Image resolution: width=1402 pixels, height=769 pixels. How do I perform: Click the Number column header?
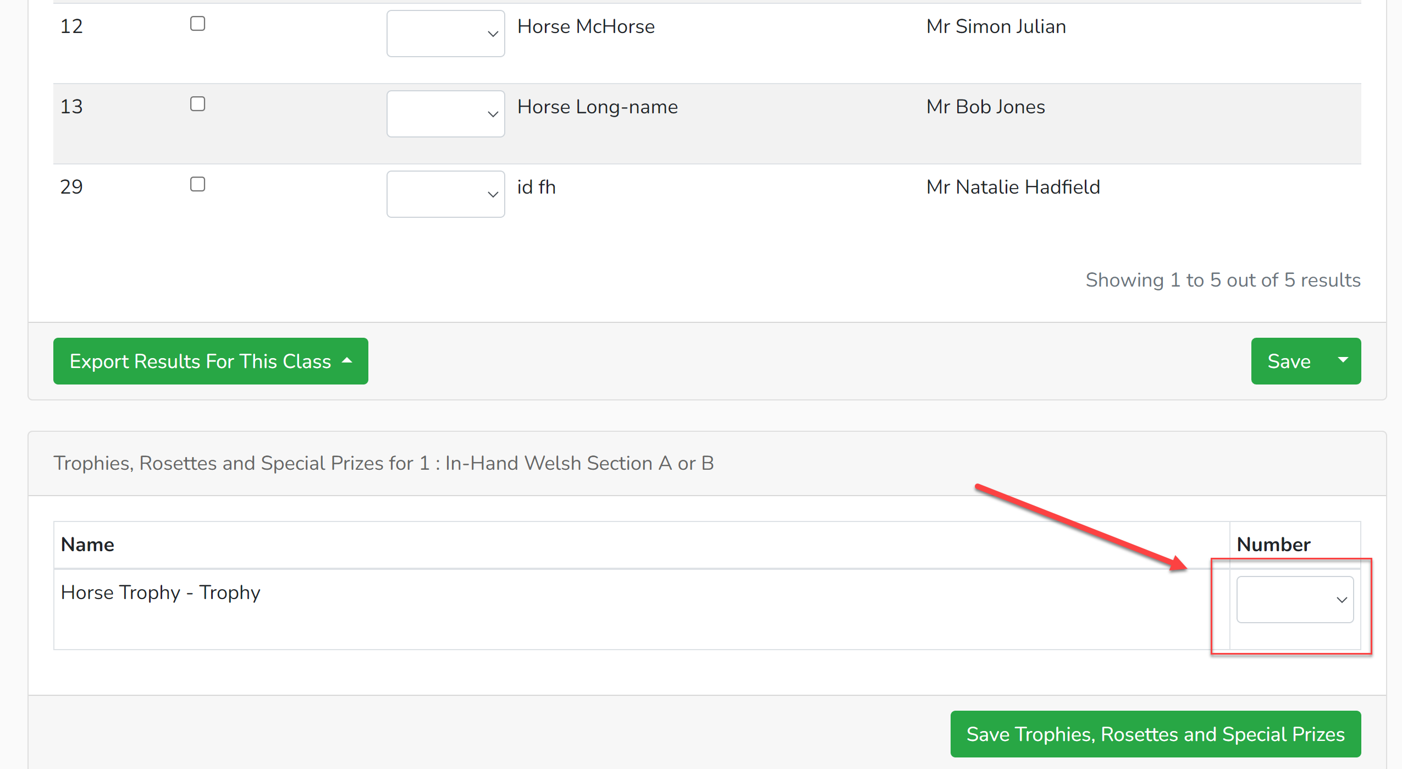(x=1273, y=545)
